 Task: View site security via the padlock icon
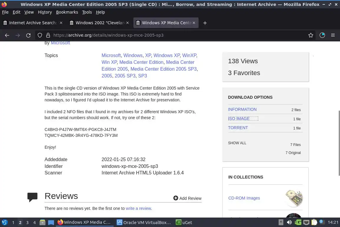(48, 35)
